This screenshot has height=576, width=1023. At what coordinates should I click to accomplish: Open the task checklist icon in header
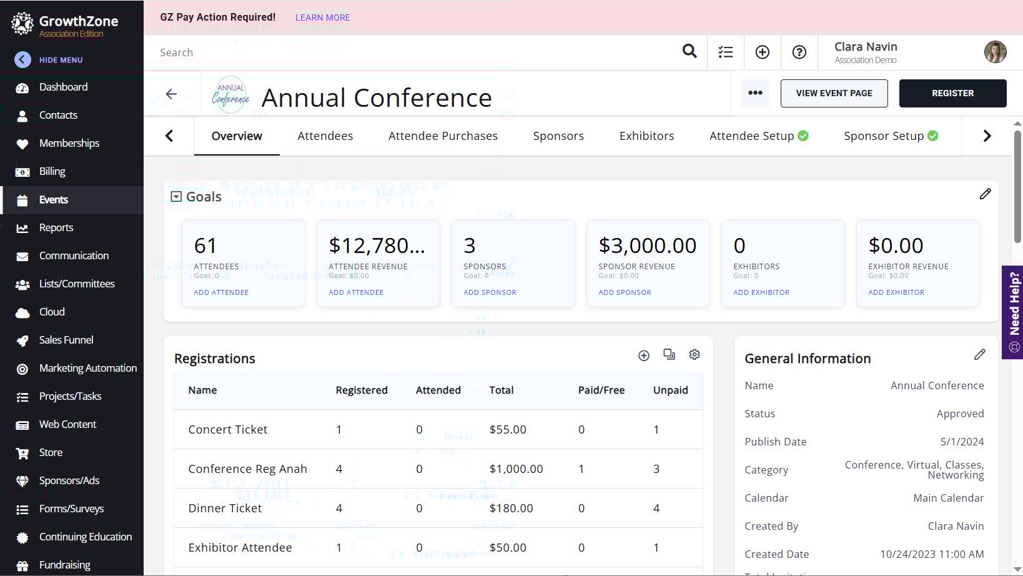[x=725, y=52]
